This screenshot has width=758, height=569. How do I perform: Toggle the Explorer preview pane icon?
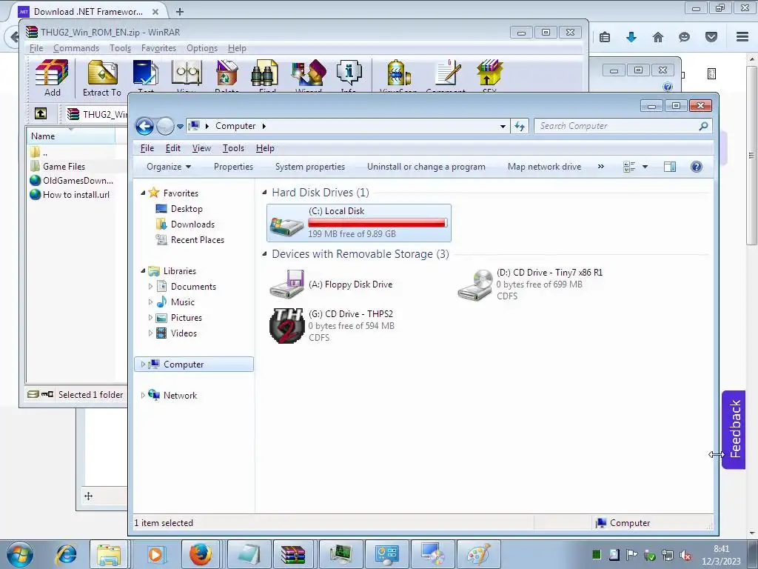[670, 167]
